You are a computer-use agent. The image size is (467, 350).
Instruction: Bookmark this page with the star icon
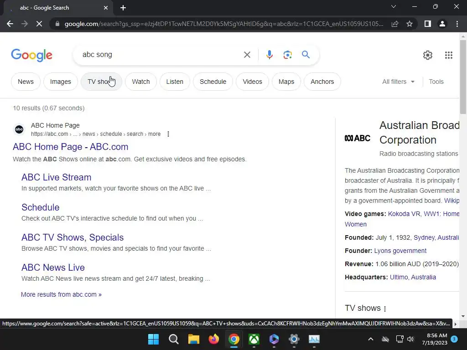coord(410,24)
